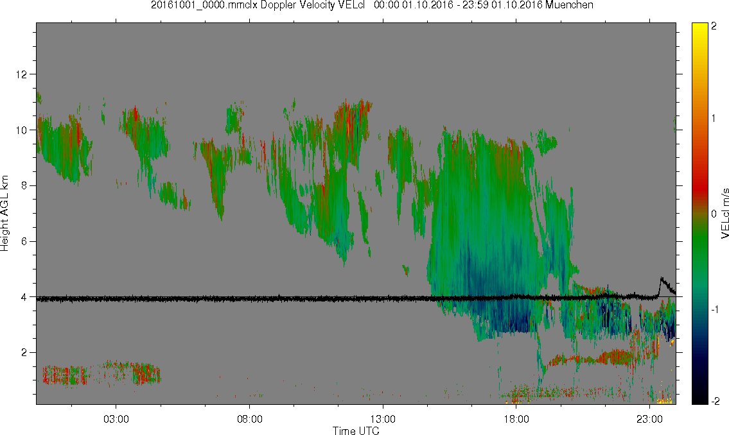Click the 'Height AGL km' y-axis label
This screenshot has height=435, width=729.
click(4, 214)
